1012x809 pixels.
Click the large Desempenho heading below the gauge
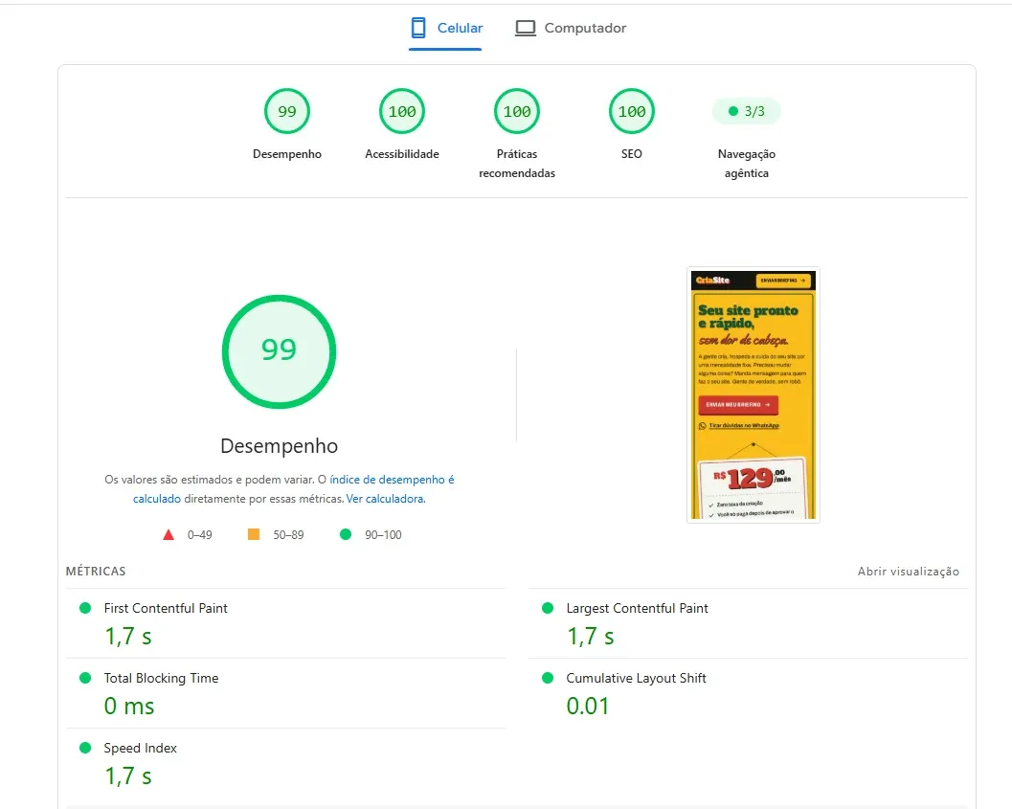tap(279, 446)
